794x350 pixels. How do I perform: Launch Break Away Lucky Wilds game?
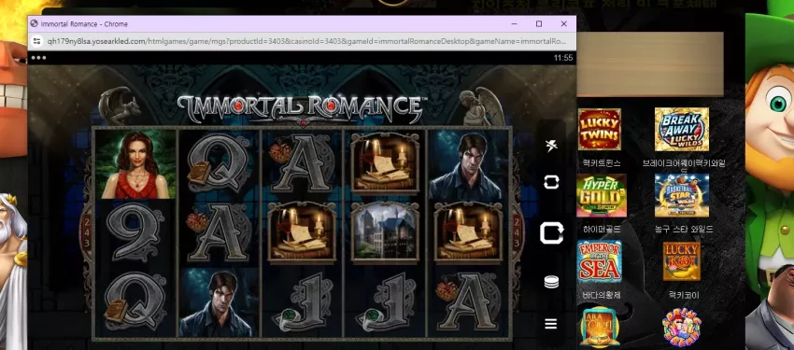[x=682, y=130]
